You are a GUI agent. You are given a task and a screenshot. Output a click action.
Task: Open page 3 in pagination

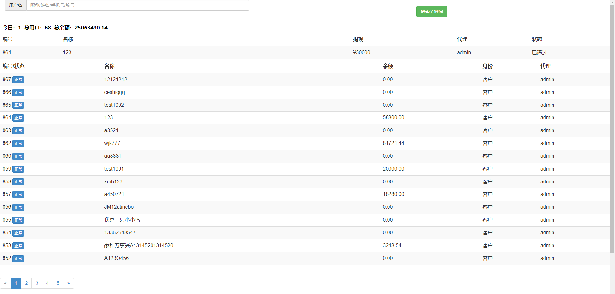(37, 283)
